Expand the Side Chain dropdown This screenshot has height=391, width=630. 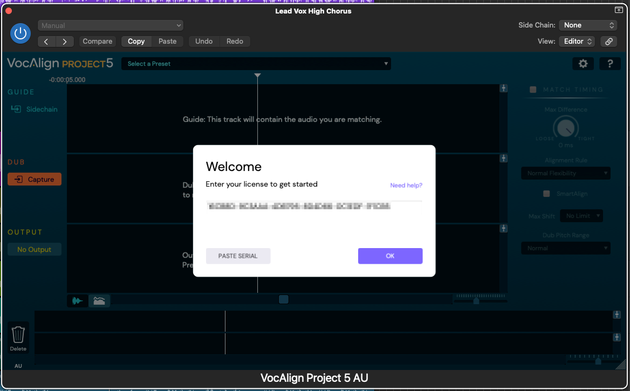coord(587,25)
